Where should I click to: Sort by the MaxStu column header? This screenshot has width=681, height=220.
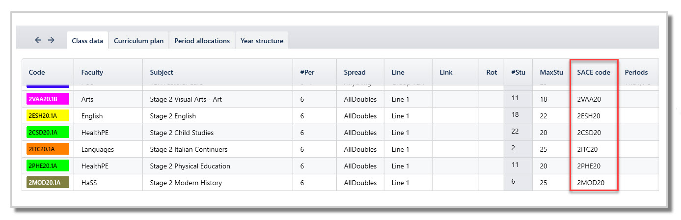tap(551, 72)
